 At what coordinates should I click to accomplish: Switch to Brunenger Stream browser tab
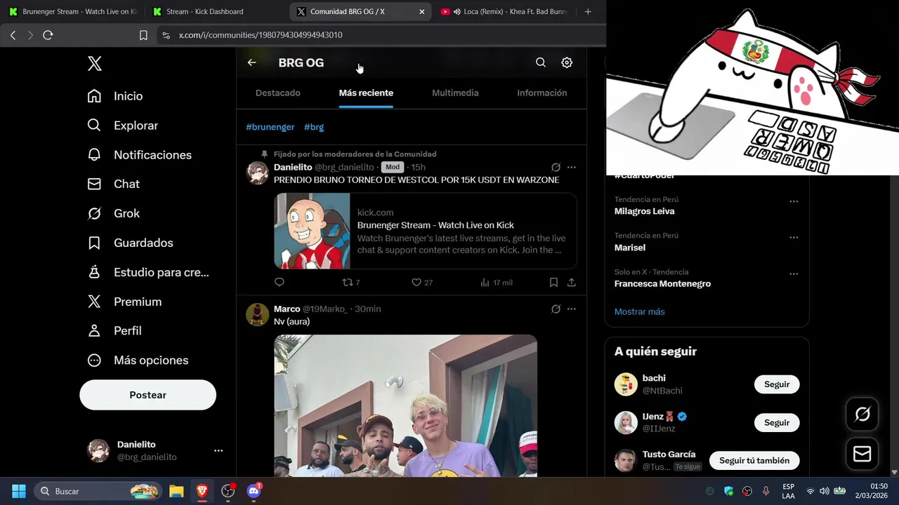tap(72, 12)
